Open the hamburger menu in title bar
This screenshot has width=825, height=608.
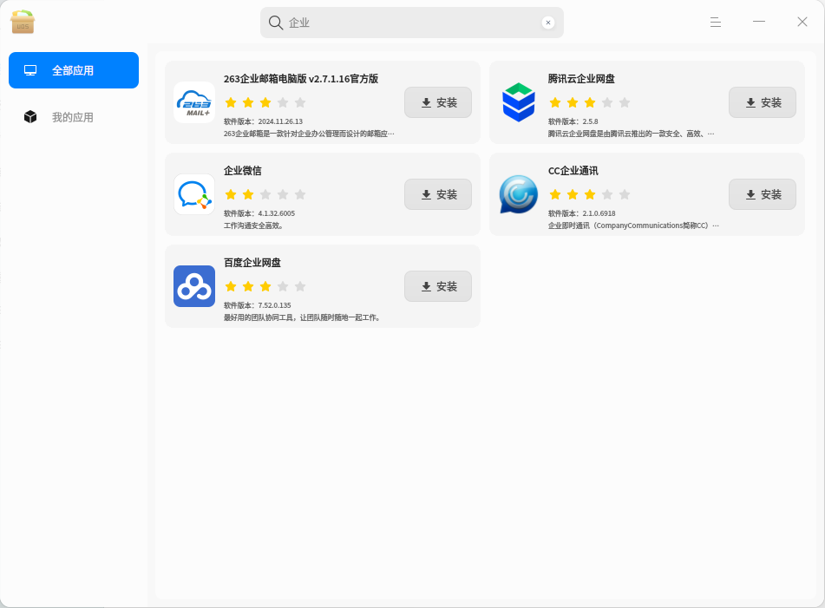pos(716,22)
